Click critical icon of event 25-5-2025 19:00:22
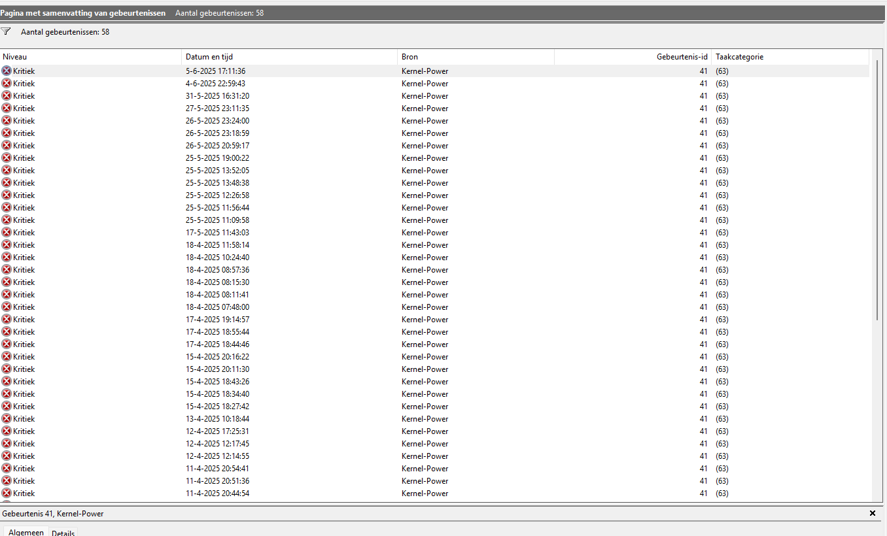The height and width of the screenshot is (536, 887). (7, 158)
